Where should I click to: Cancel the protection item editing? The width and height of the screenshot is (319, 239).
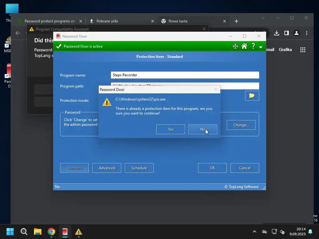click(245, 168)
